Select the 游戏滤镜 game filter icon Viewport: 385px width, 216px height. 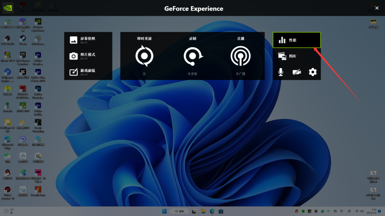click(x=74, y=72)
